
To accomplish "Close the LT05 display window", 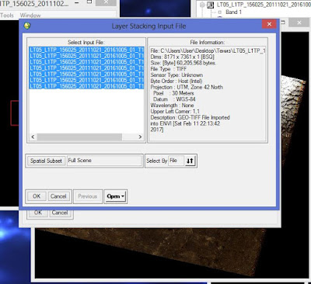I will pyautogui.click(x=106, y=2).
